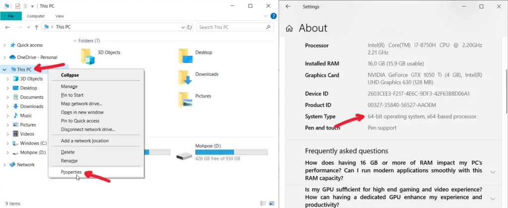Image resolution: width=508 pixels, height=208 pixels.
Task: Click the Up arrow navigation icon
Action: (x=36, y=27)
